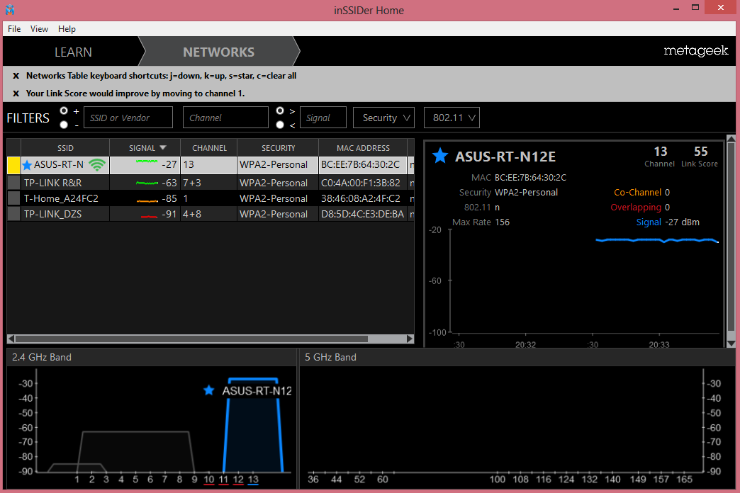Click the star next to ASUS-RT-N12 graph label
The width and height of the screenshot is (740, 493).
coord(208,390)
